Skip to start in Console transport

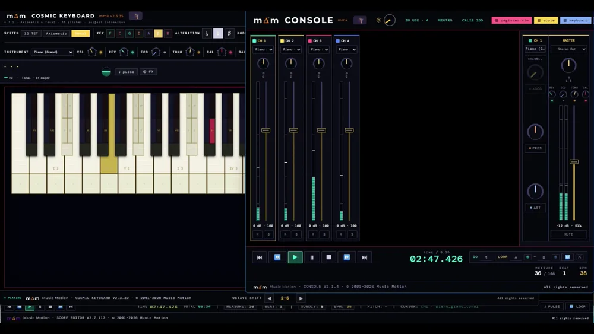tap(260, 257)
